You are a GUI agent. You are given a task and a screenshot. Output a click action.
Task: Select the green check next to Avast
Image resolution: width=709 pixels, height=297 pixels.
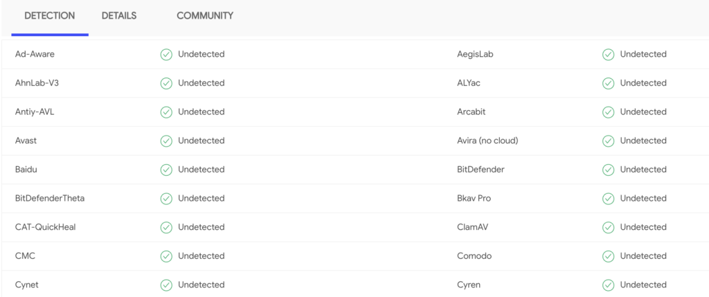click(166, 141)
